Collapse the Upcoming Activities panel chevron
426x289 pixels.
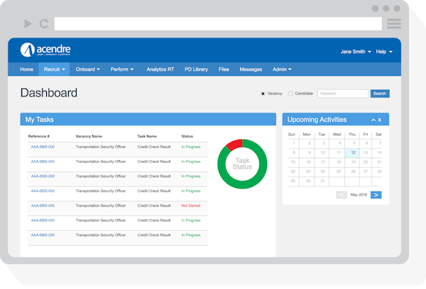click(373, 120)
